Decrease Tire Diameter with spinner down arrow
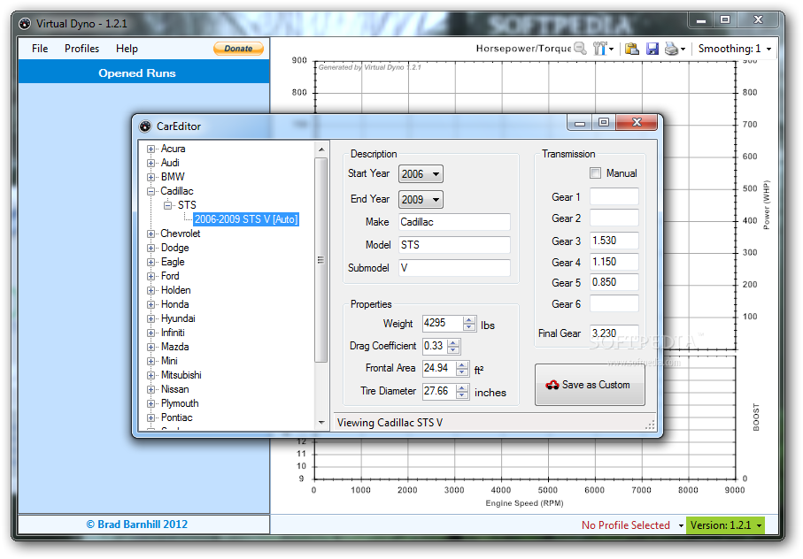 tap(462, 394)
